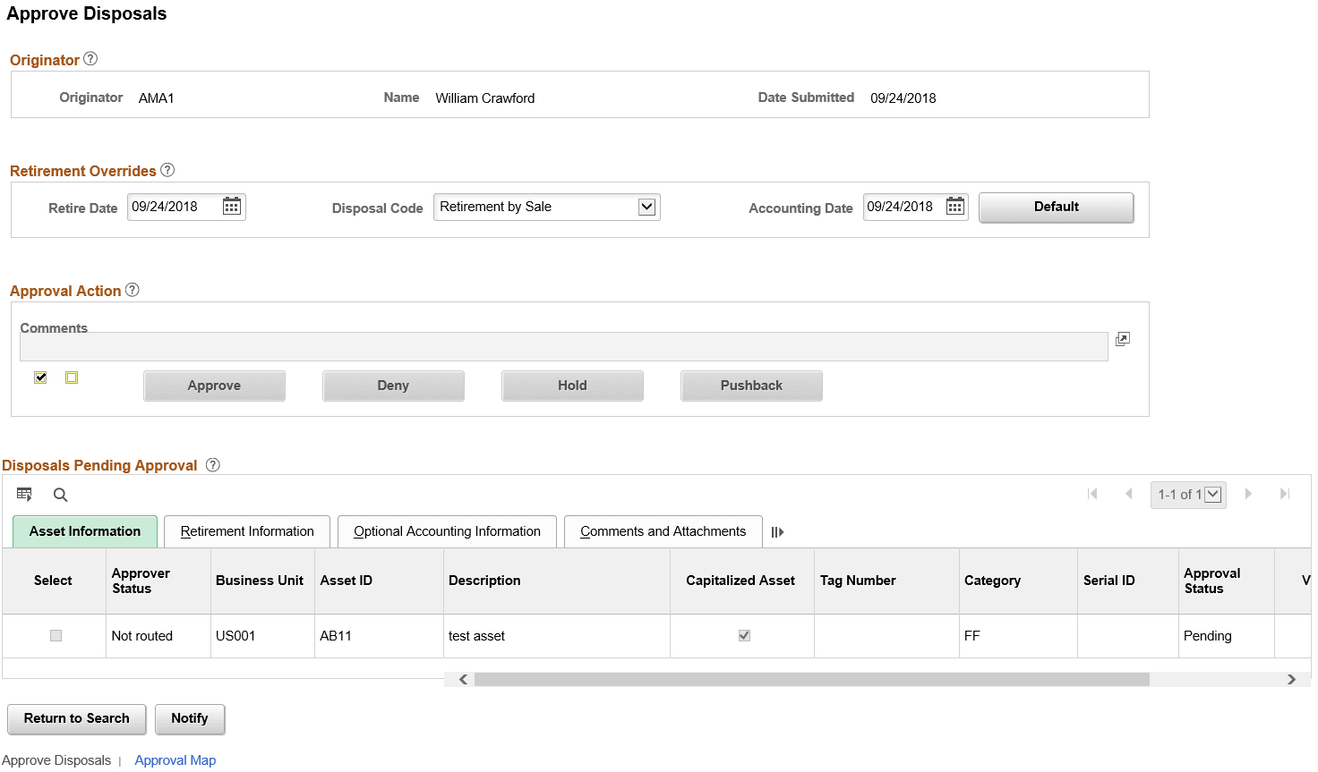Click the originator ID value AMA1

pyautogui.click(x=157, y=98)
